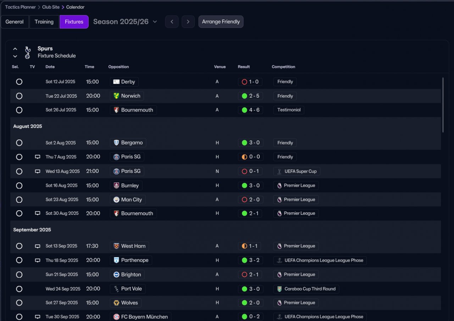Select the Norwich fixture radio button
The image size is (454, 321).
point(19,96)
